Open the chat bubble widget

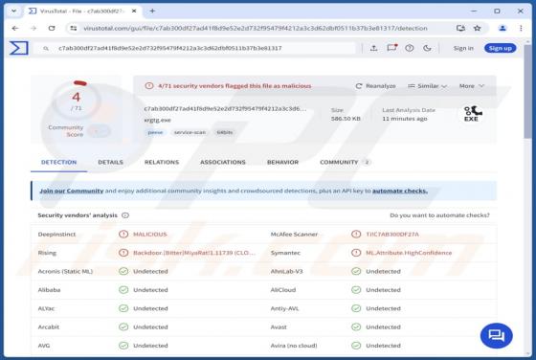(497, 335)
